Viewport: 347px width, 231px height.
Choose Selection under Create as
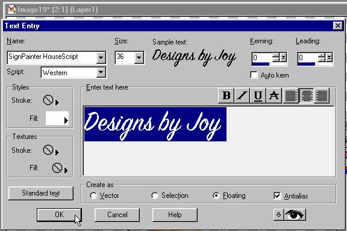point(155,196)
